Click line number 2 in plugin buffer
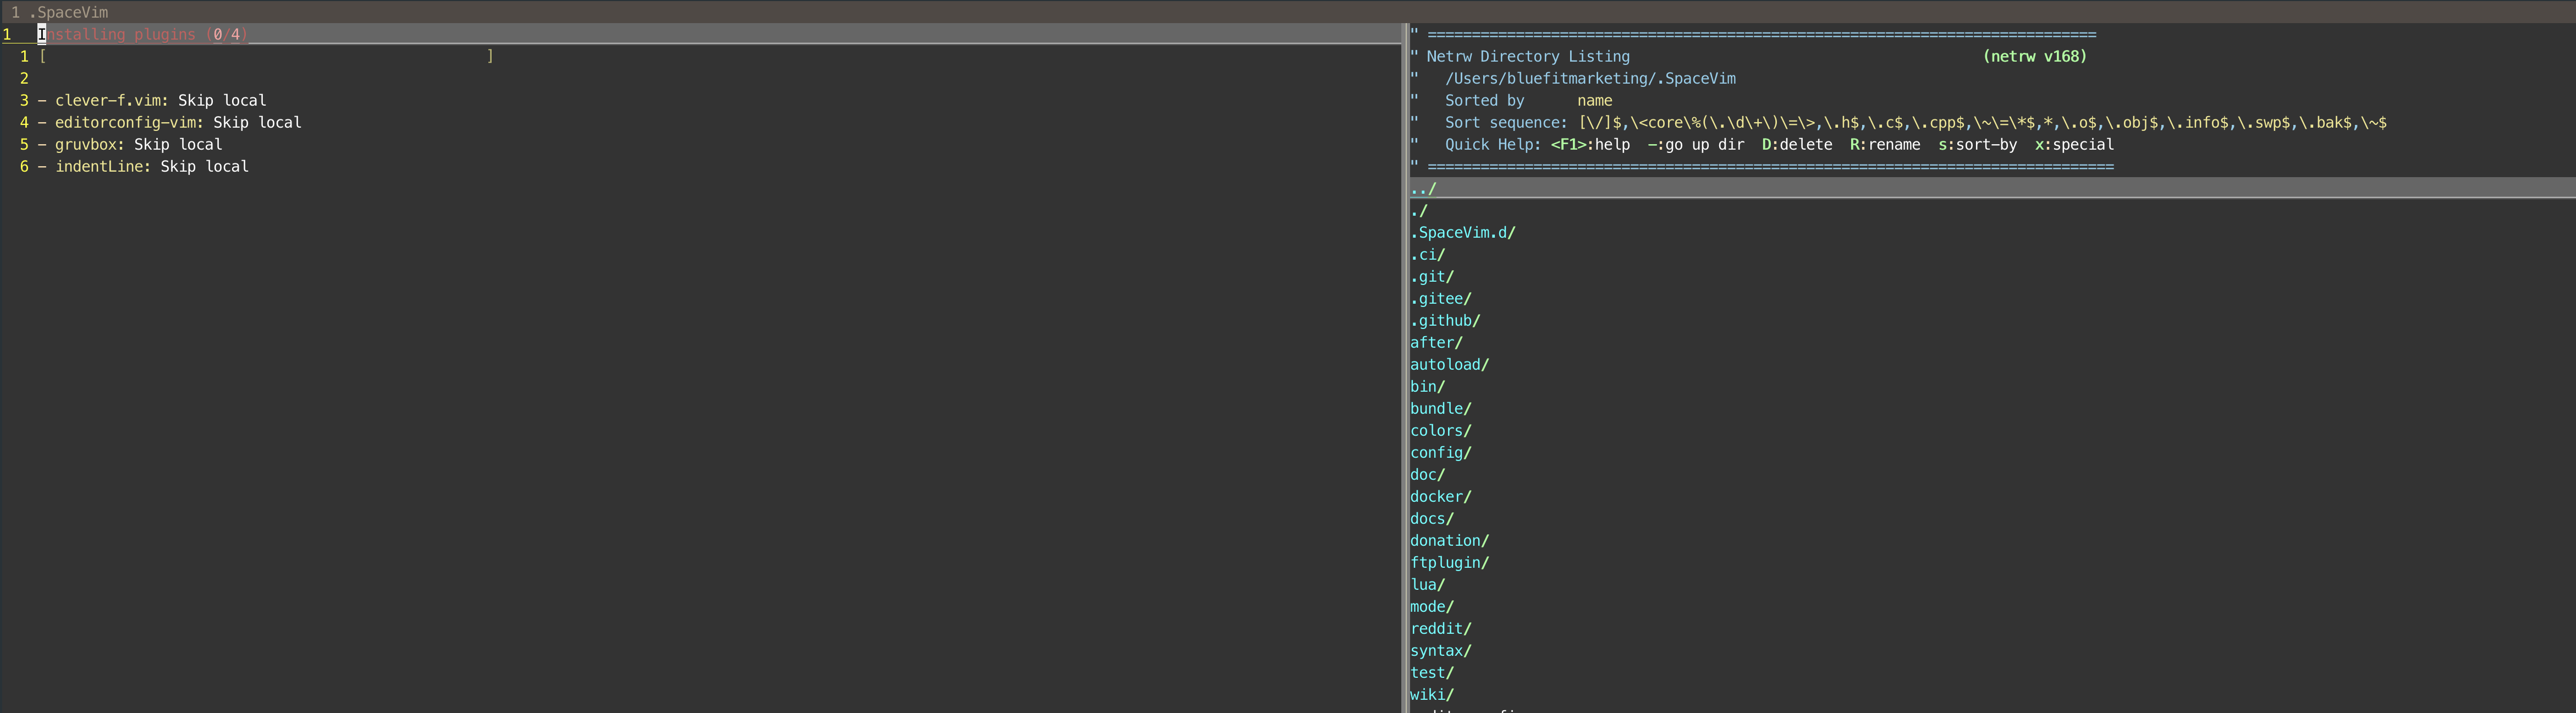This screenshot has height=713, width=2576. click(24, 78)
